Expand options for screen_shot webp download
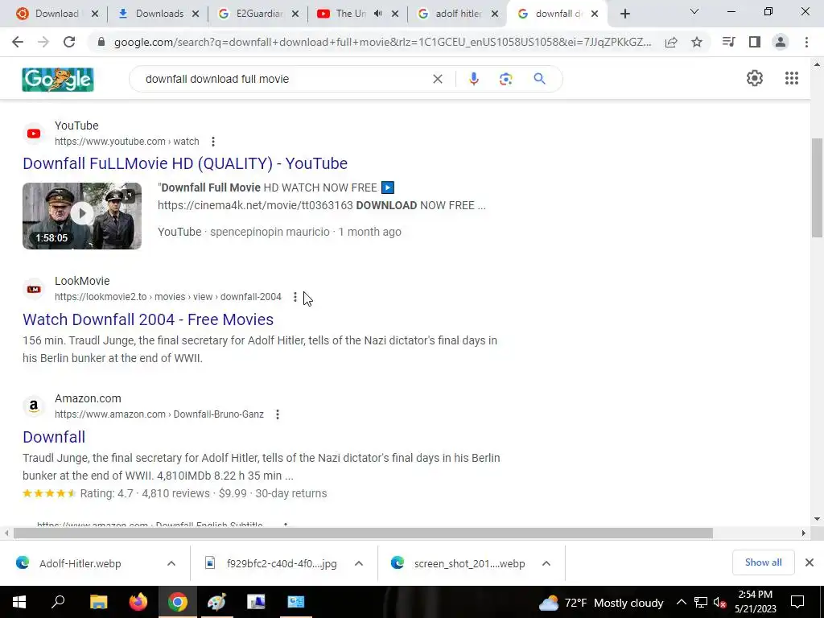 click(546, 563)
